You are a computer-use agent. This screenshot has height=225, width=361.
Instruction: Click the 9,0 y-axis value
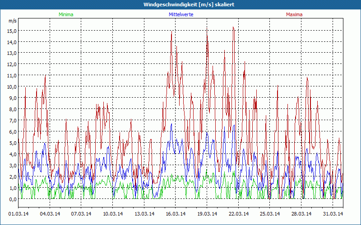(x=13, y=98)
